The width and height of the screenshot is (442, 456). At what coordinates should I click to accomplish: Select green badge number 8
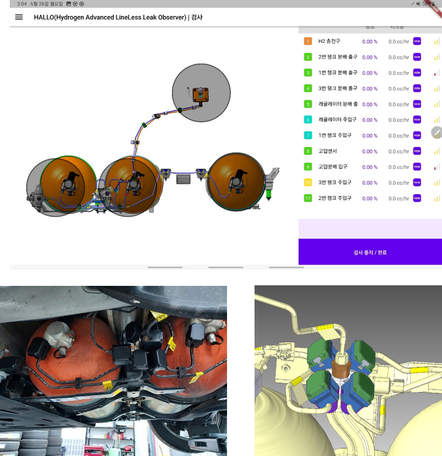click(x=308, y=151)
